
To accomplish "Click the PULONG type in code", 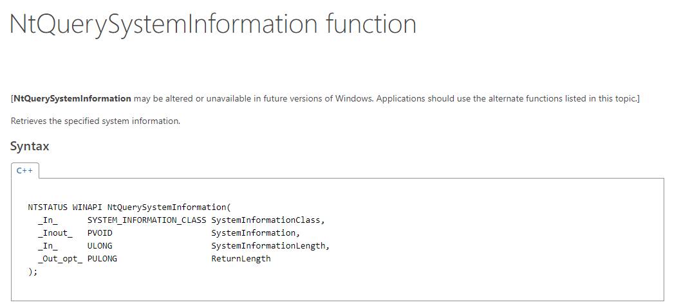I will (x=102, y=259).
